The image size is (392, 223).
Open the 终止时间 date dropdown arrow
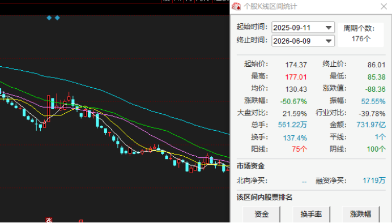tap(329, 41)
